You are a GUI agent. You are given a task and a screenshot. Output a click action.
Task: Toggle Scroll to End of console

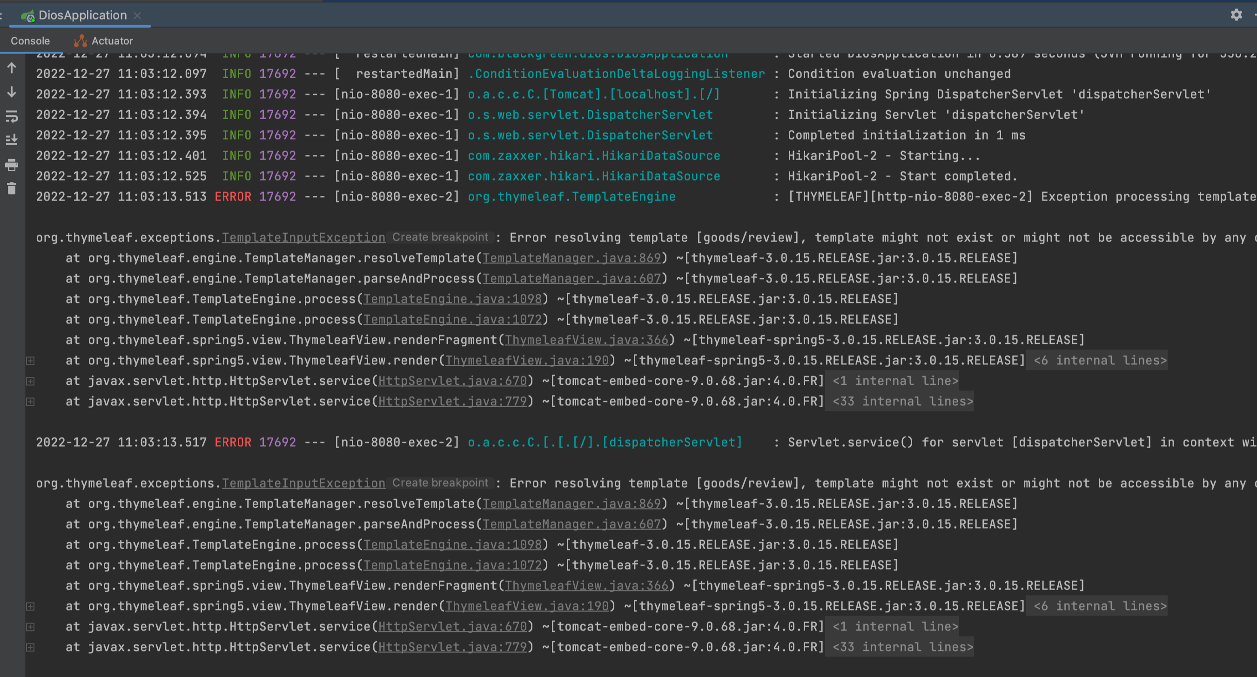[x=12, y=140]
